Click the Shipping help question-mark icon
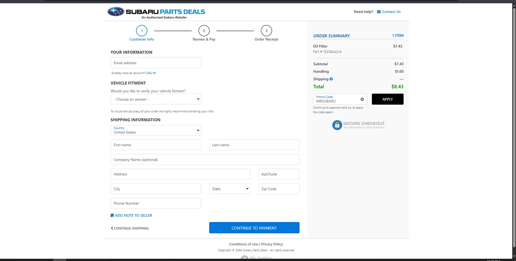The height and width of the screenshot is (261, 516). [x=331, y=79]
